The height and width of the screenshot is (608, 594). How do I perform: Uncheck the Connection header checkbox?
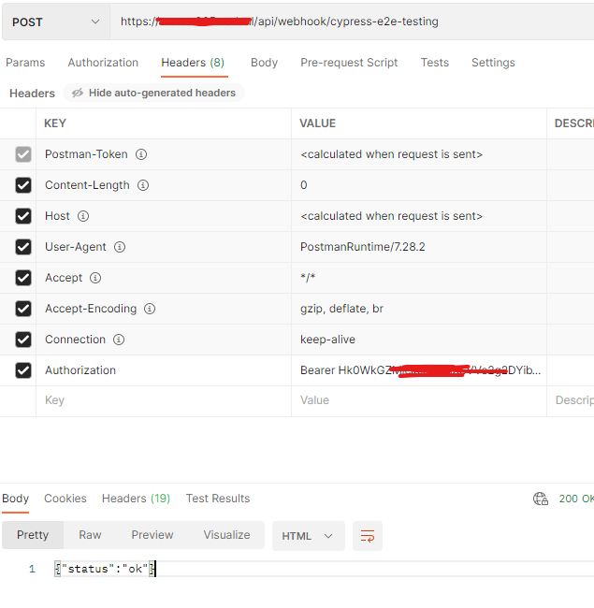(23, 340)
